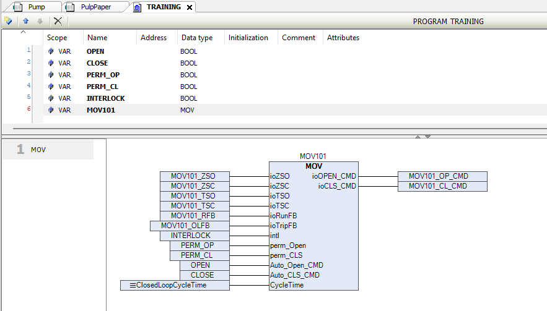Select the OPEN input box in diagram
Image resolution: width=547 pixels, height=311 pixels.
[x=205, y=265]
